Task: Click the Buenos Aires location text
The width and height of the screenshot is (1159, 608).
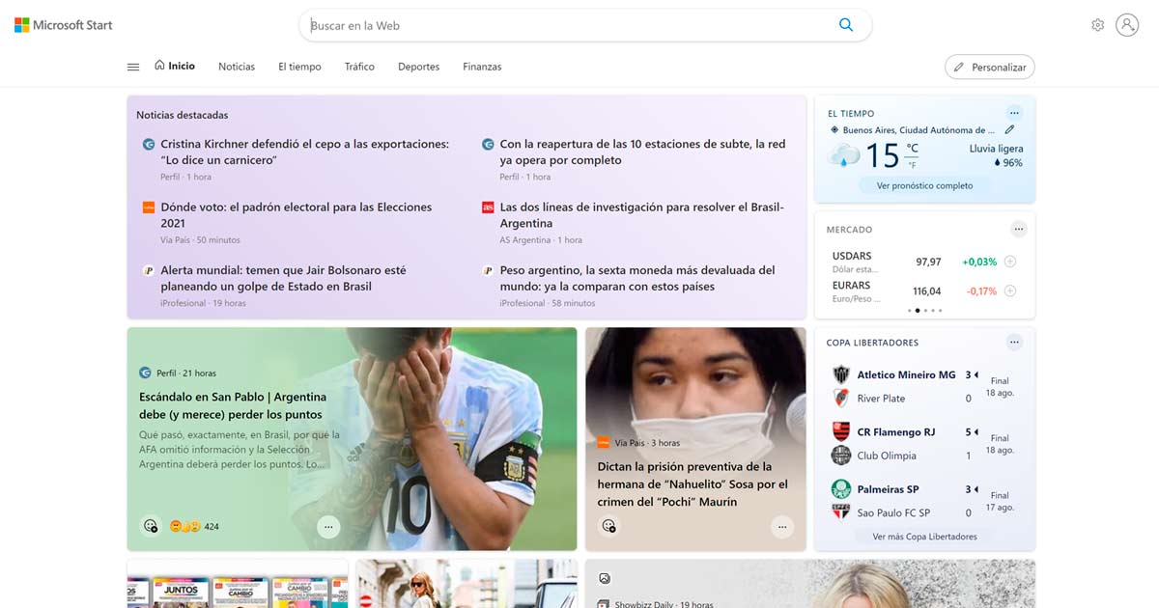Action: 919,129
